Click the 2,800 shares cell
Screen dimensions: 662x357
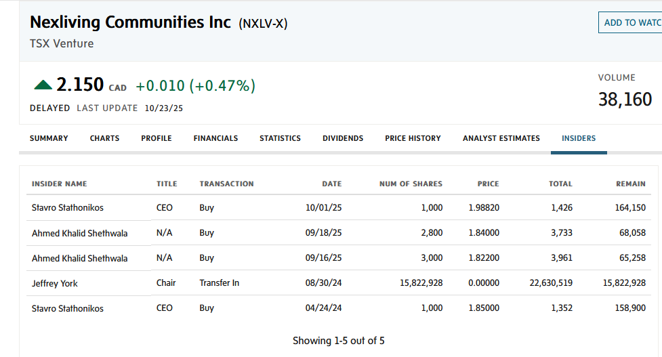432,232
